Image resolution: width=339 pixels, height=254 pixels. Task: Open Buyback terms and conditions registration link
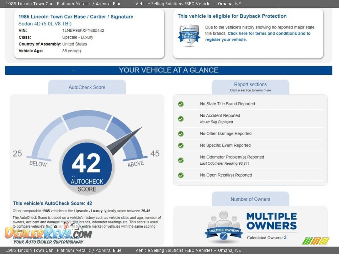pyautogui.click(x=258, y=36)
